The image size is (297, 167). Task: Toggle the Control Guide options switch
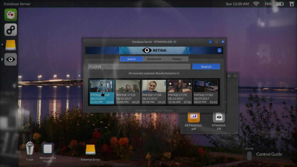point(249,156)
